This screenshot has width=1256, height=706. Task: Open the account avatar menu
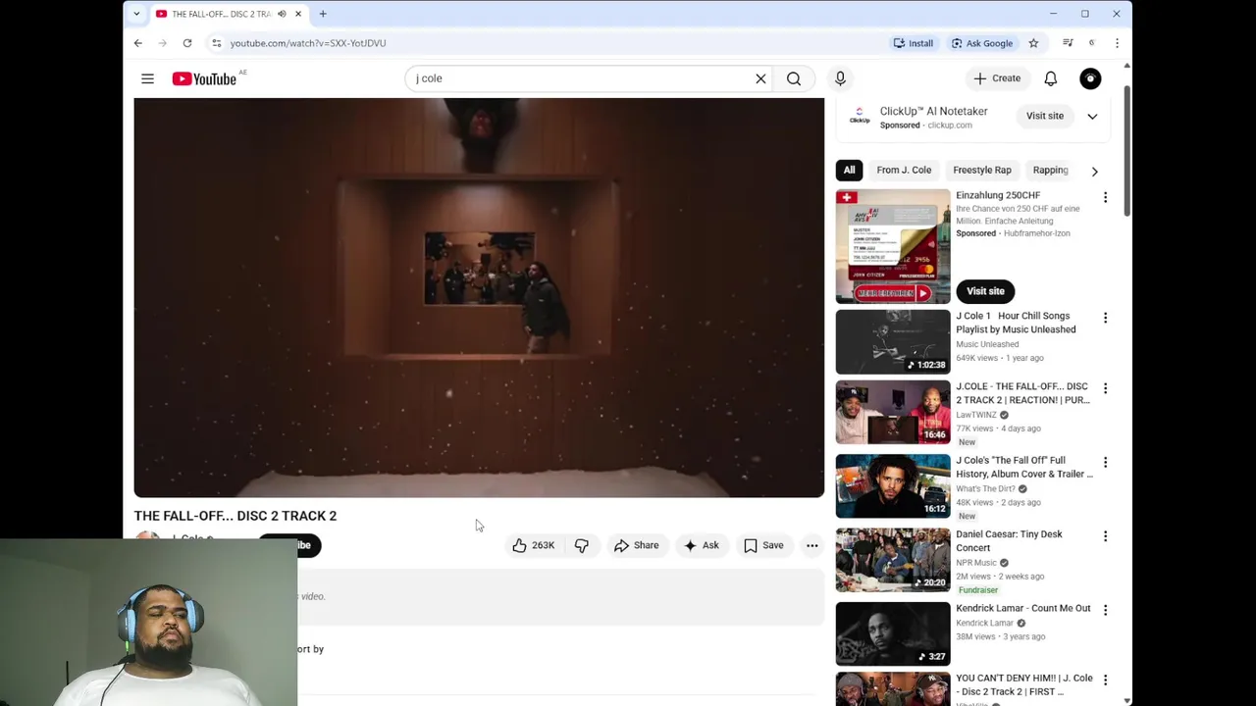pyautogui.click(x=1090, y=78)
